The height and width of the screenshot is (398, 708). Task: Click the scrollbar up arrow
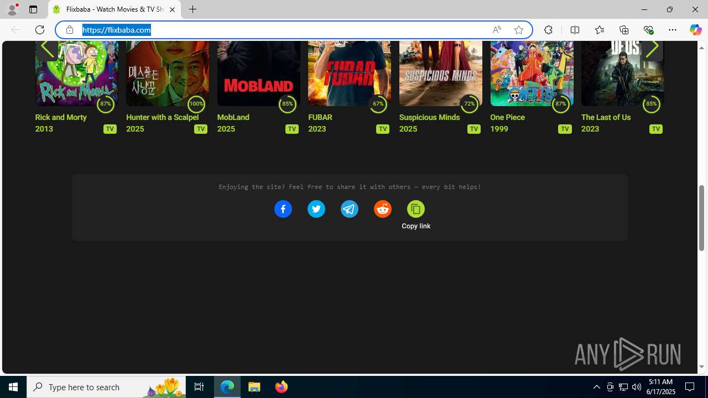click(702, 48)
